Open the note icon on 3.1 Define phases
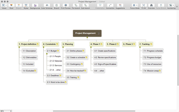Viewport: 179px width, 112px height. tap(83, 51)
